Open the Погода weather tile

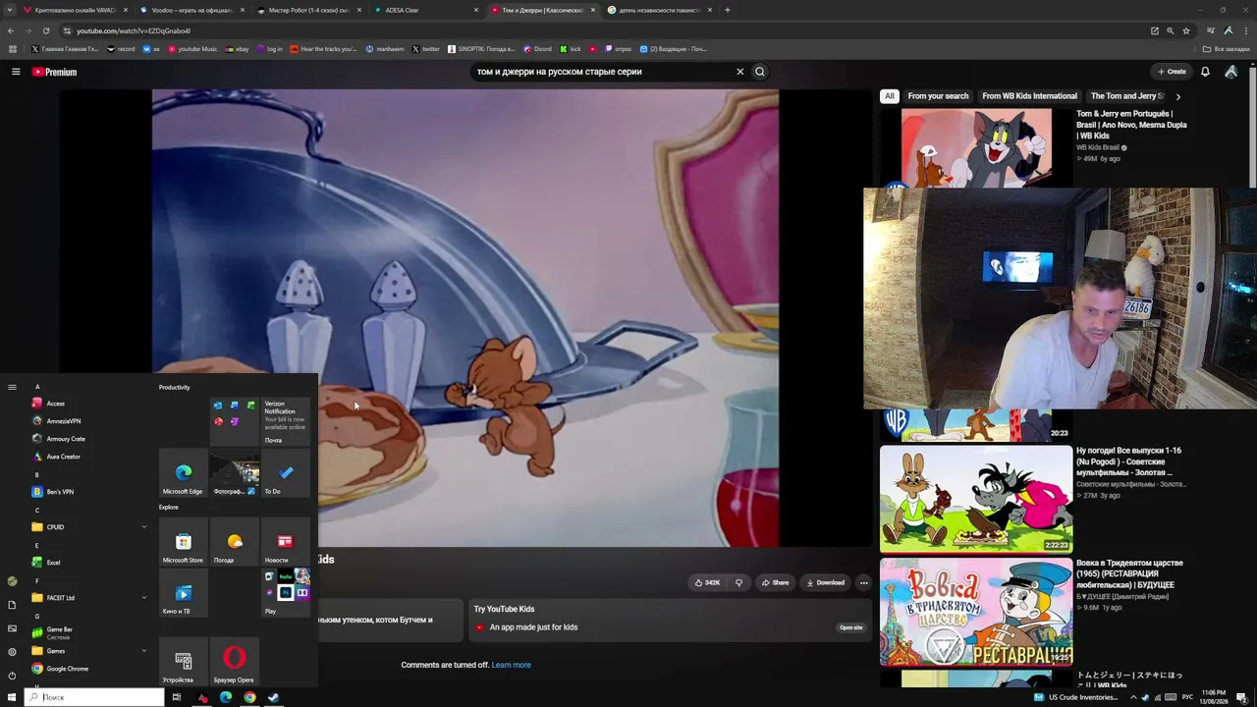pos(234,542)
